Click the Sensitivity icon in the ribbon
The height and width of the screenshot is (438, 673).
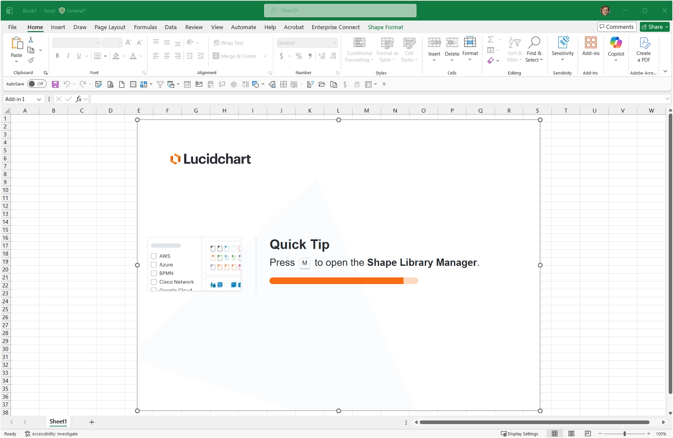(x=562, y=43)
